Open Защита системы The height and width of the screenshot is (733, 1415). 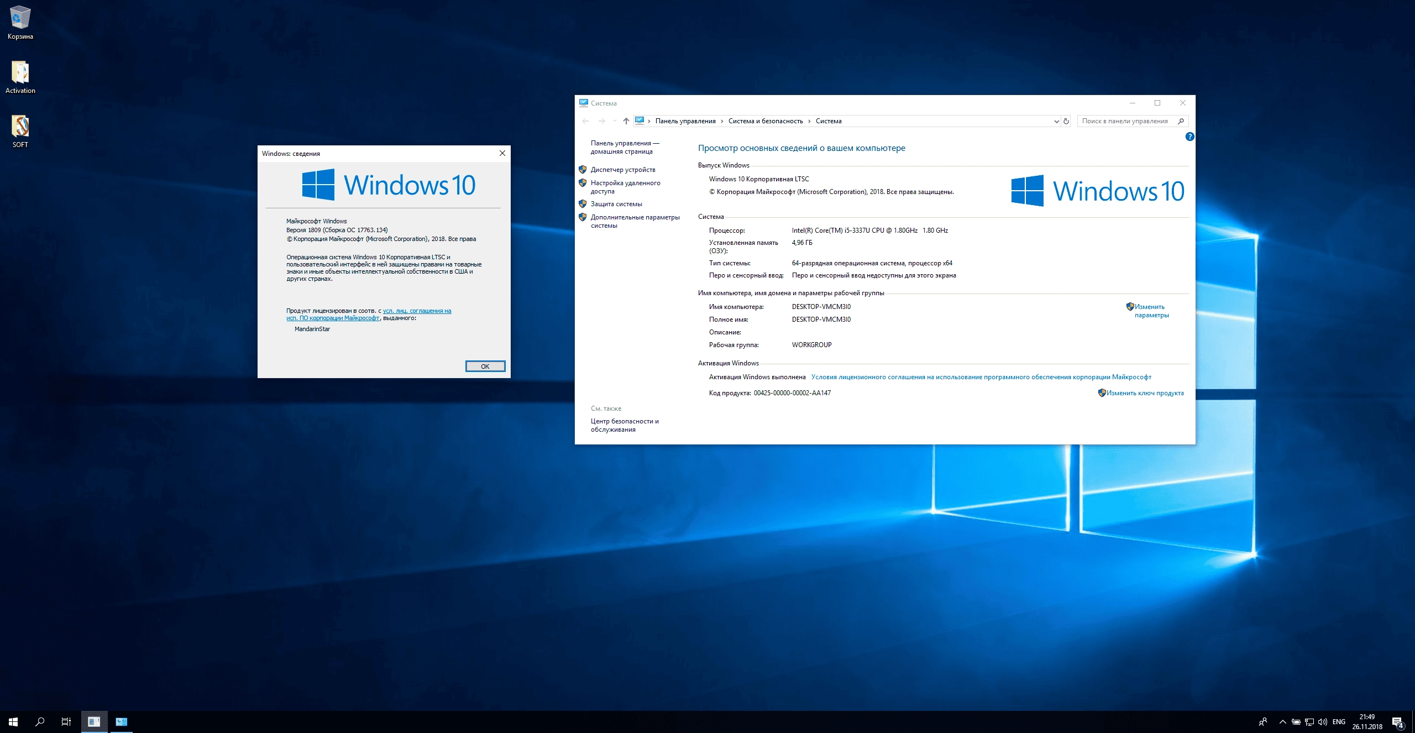616,204
